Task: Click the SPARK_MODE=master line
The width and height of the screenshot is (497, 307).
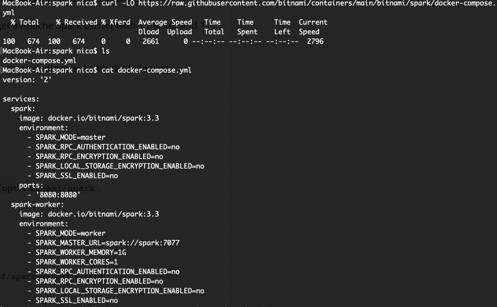Action: tap(70, 137)
